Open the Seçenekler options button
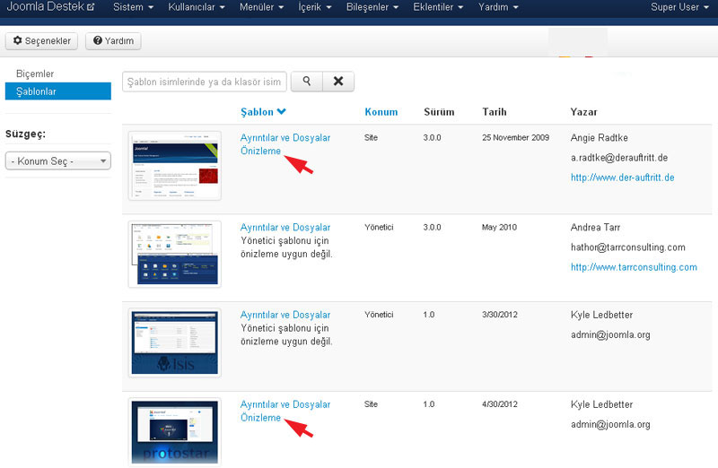The height and width of the screenshot is (468, 718). pyautogui.click(x=41, y=40)
